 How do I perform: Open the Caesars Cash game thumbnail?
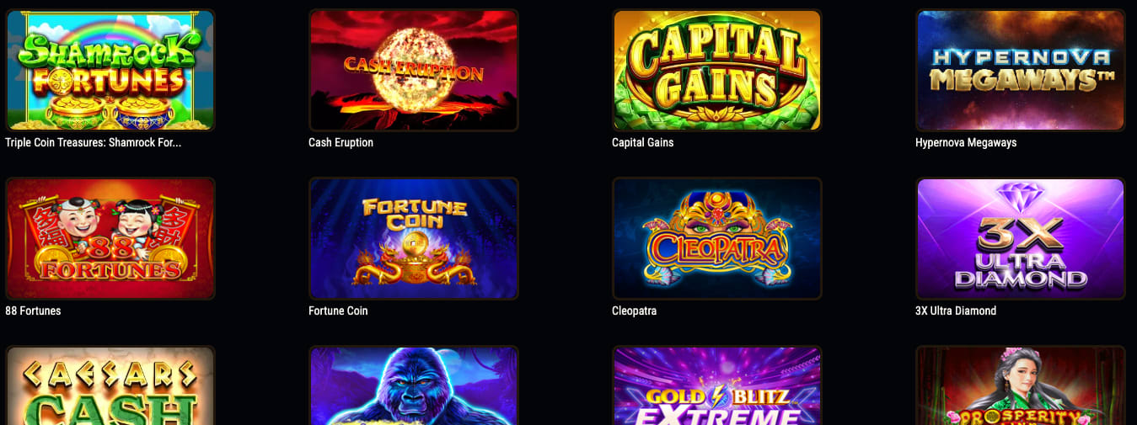point(110,385)
